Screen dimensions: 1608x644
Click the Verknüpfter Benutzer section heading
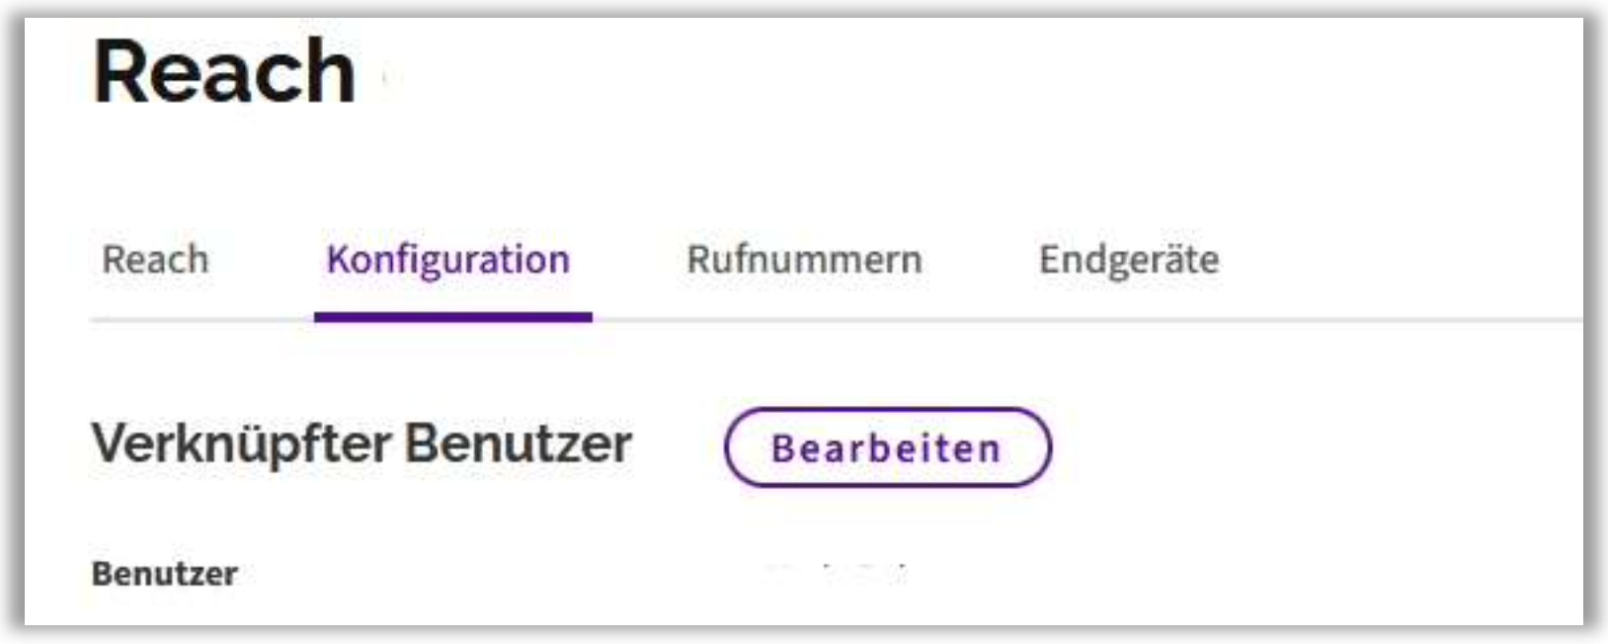tap(362, 443)
